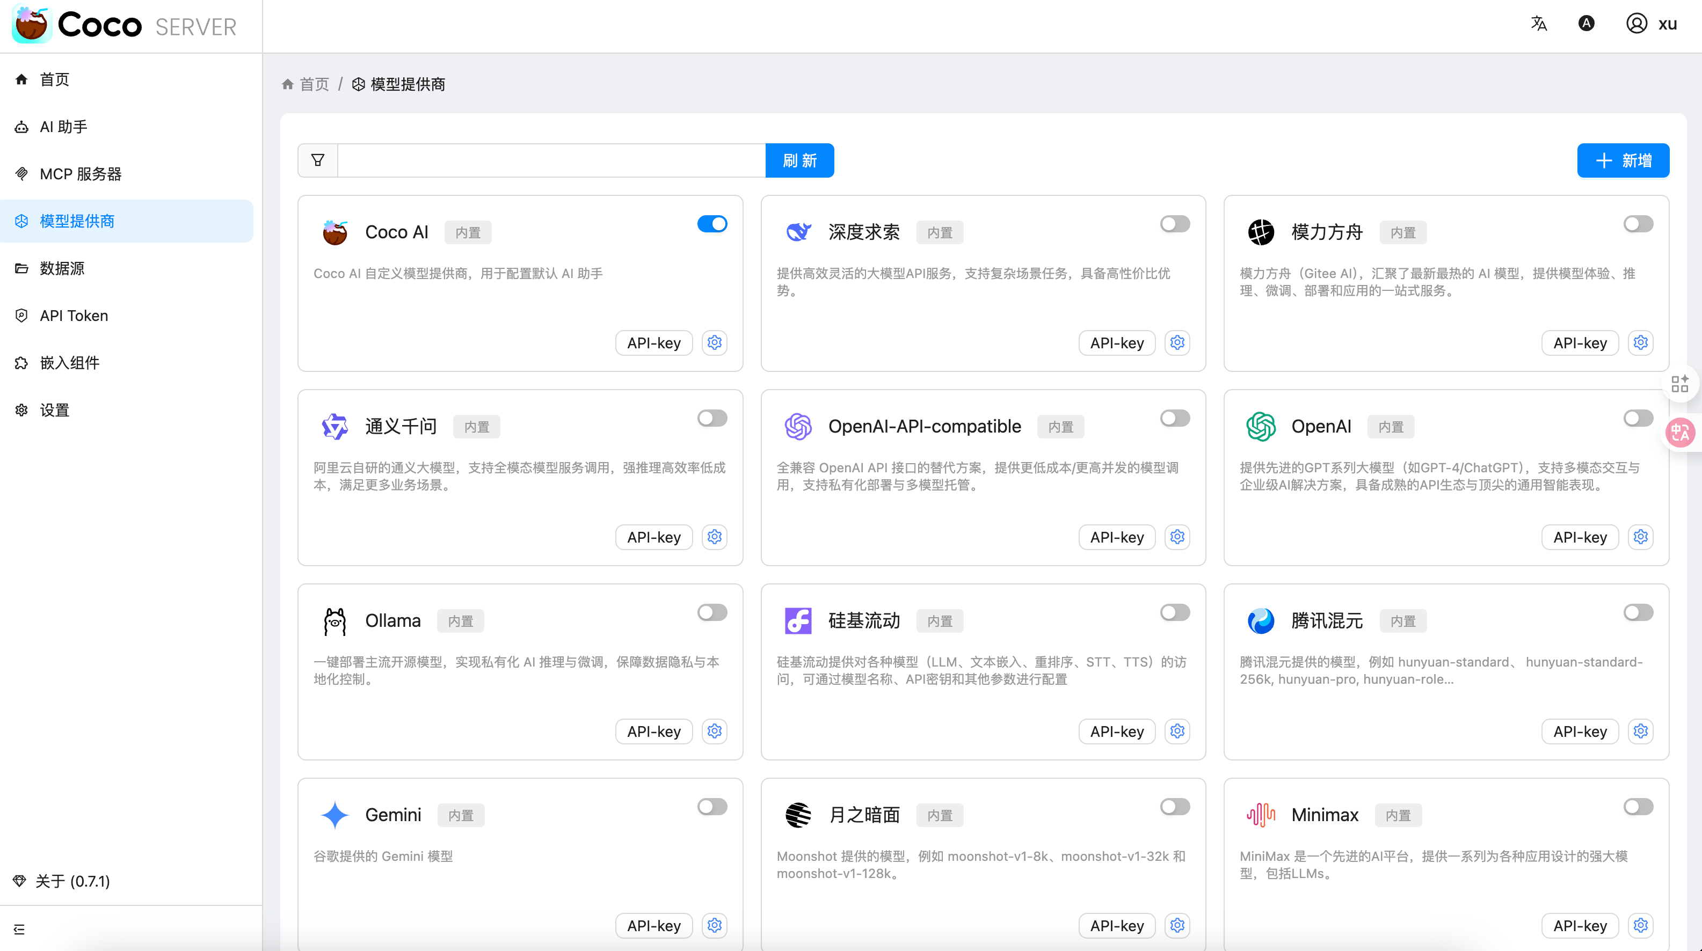Turn on the Minimax provider switch
1702x951 pixels.
click(x=1638, y=807)
